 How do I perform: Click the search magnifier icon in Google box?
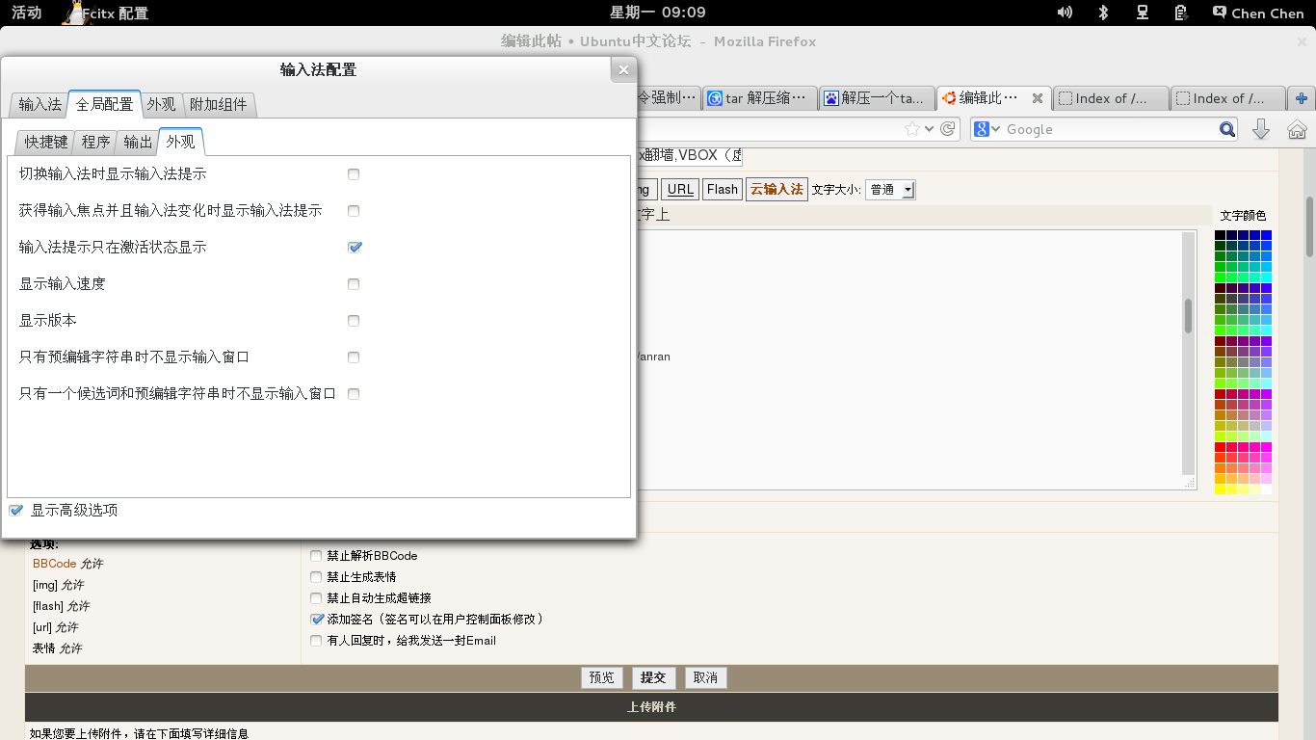[x=1226, y=129]
